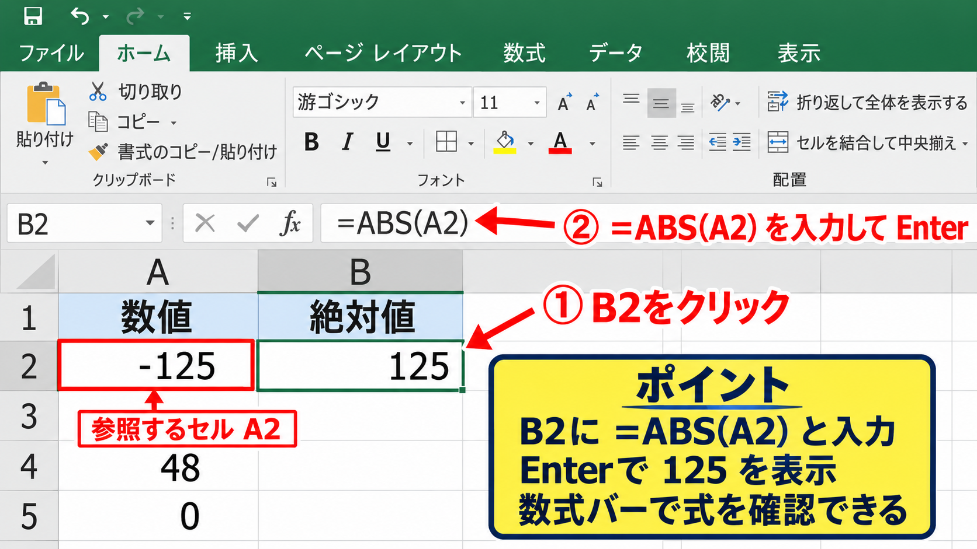Open the 表示 tab
977x549 pixels.
pos(799,53)
